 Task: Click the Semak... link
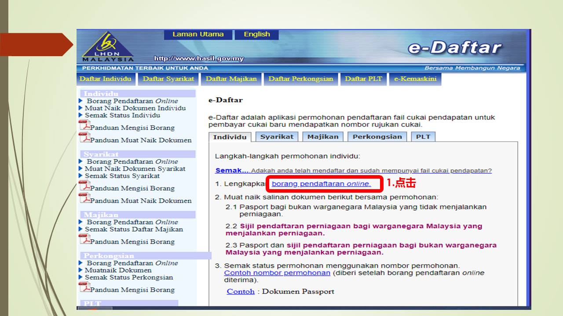(232, 170)
